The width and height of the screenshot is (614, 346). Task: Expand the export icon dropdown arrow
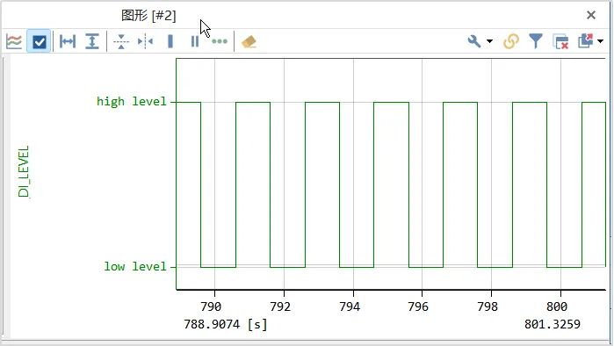click(601, 41)
